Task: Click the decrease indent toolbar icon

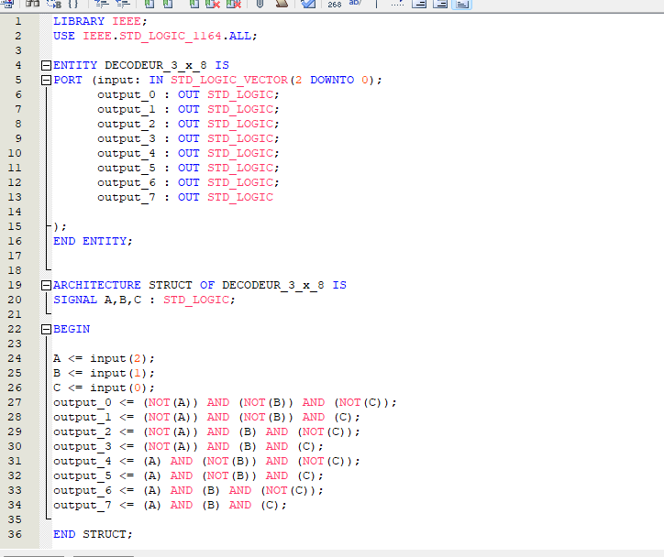Action: coord(123,4)
